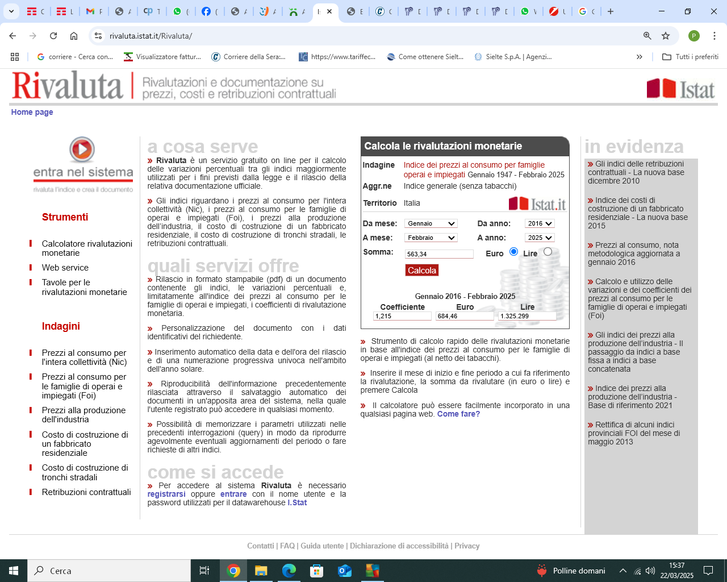727x582 pixels.
Task: Open 'Calcolatore rivalutazioni monetarie' link
Action: point(87,248)
